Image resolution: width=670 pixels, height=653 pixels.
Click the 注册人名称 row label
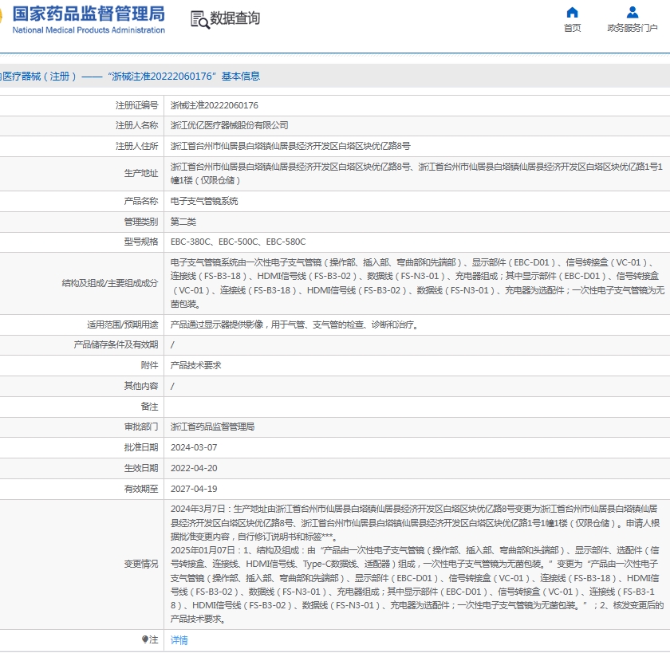(136, 125)
